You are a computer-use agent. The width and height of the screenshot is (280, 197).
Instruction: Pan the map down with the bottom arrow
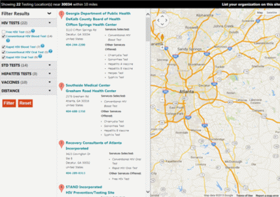coord(162,24)
